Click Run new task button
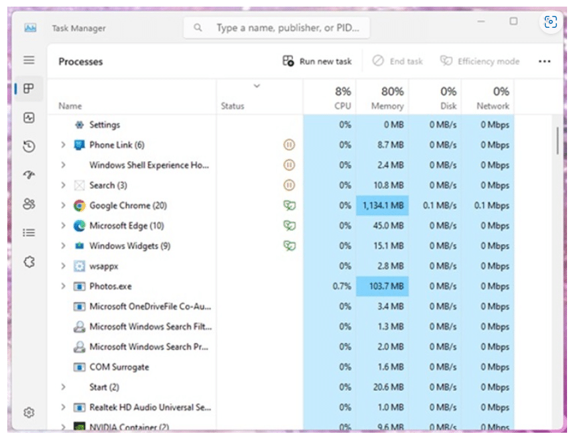Screen dimensions: 575x440 317,62
